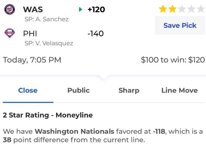The height and width of the screenshot is (146, 206).
Task: Open the Public tab
Action: coord(79,90)
